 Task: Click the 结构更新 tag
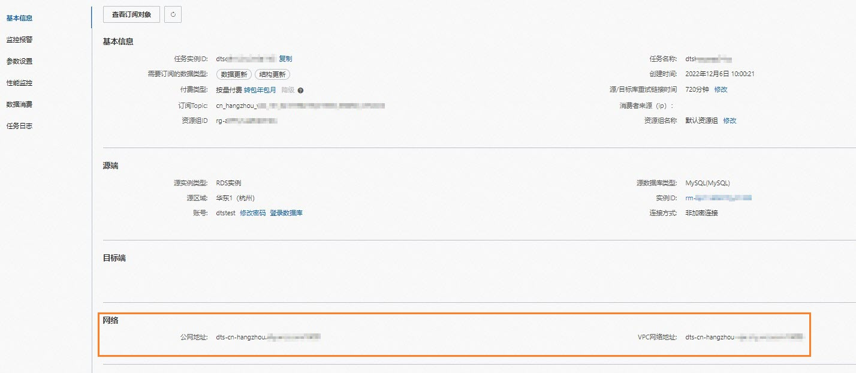coord(272,74)
